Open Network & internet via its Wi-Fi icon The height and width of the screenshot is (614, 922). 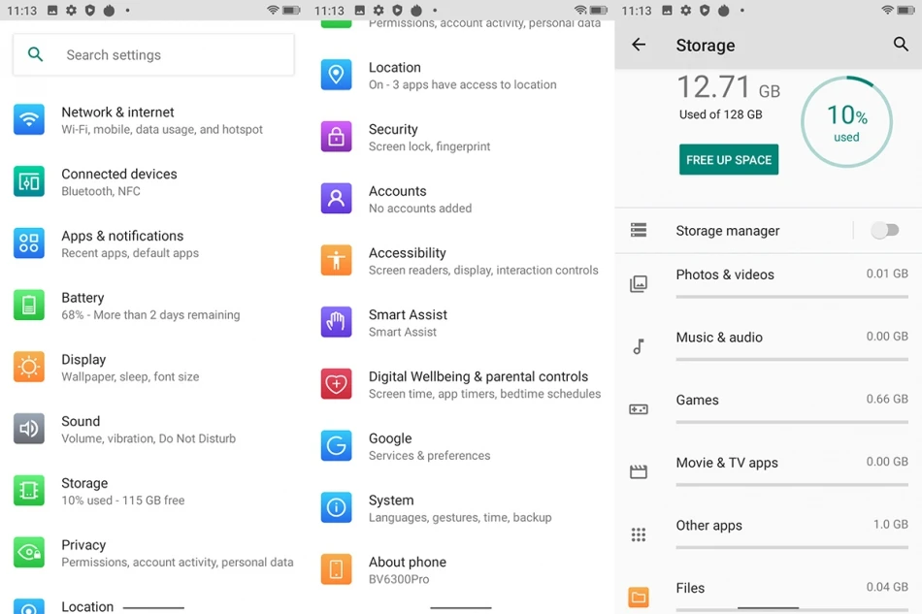29,119
